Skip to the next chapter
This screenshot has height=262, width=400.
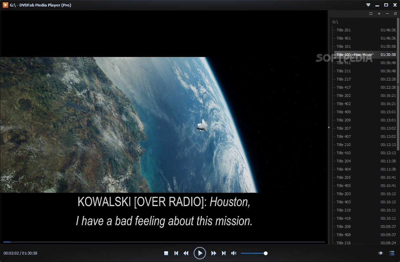point(224,253)
